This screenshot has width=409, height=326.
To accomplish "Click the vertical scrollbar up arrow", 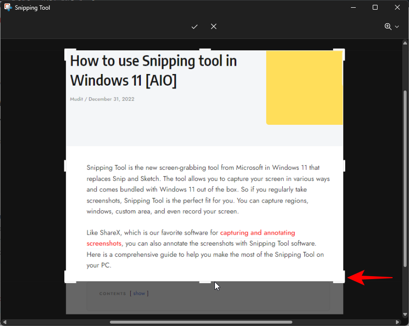I will click(x=405, y=43).
